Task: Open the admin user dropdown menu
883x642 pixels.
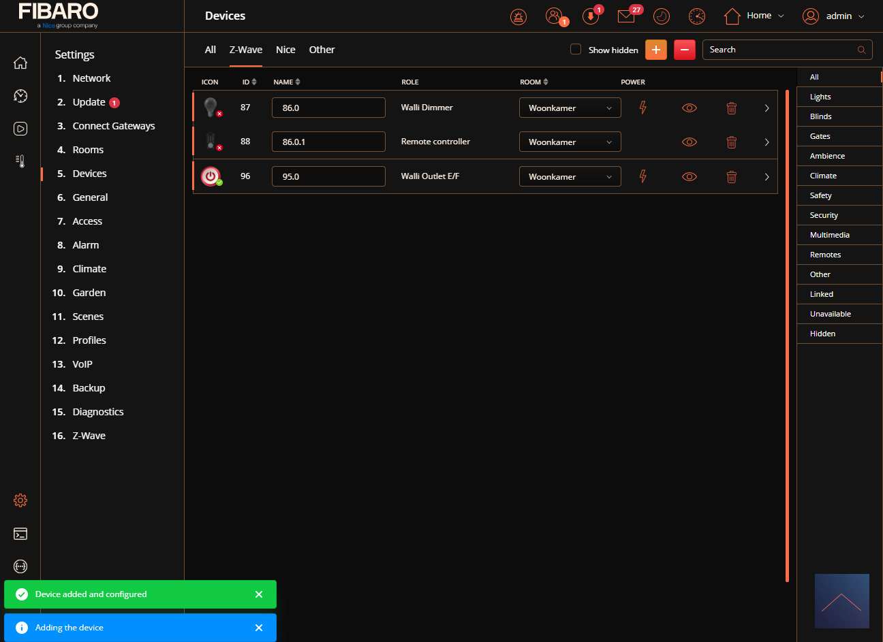Action: tap(834, 16)
